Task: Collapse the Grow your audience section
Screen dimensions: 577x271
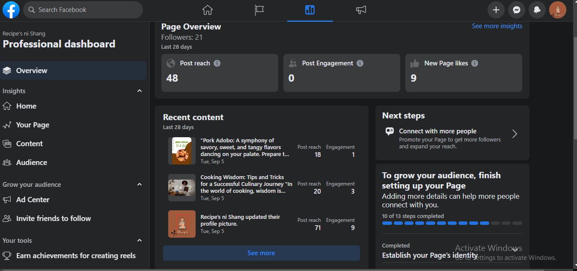Action: (x=140, y=185)
